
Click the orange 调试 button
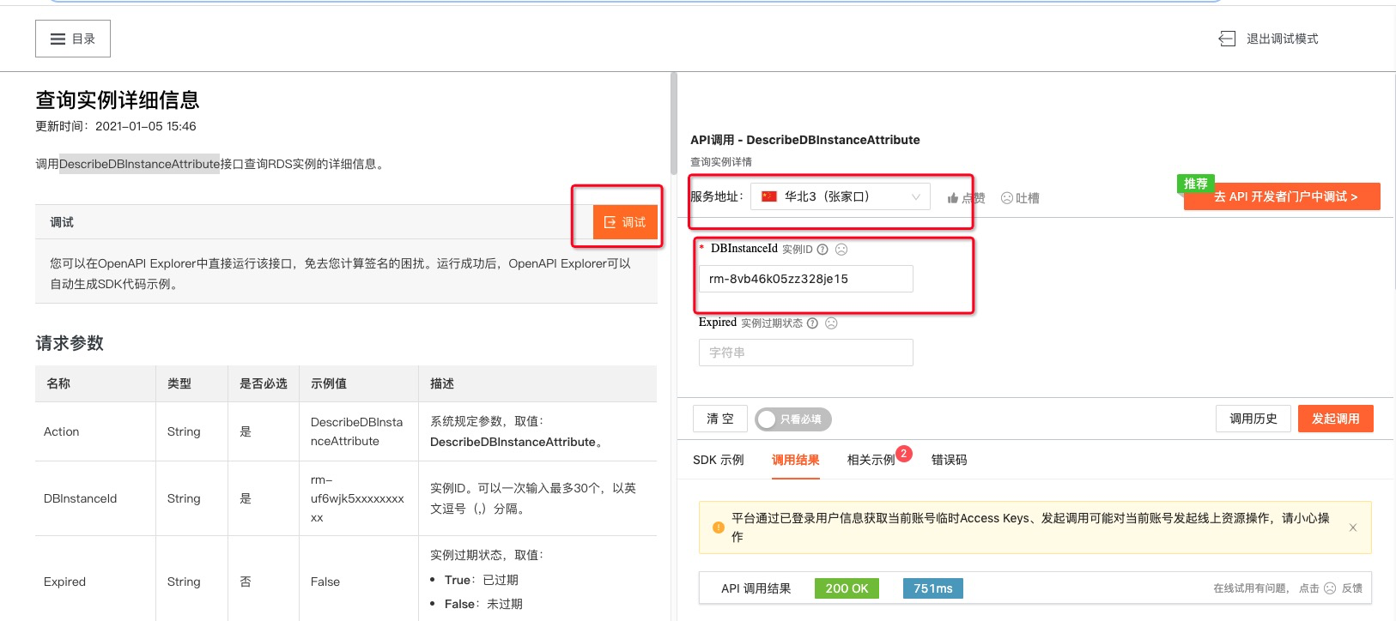(625, 222)
